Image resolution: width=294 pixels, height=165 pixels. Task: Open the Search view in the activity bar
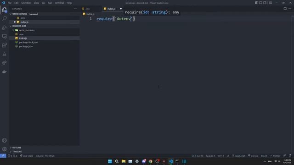pyautogui.click(x=5, y=18)
